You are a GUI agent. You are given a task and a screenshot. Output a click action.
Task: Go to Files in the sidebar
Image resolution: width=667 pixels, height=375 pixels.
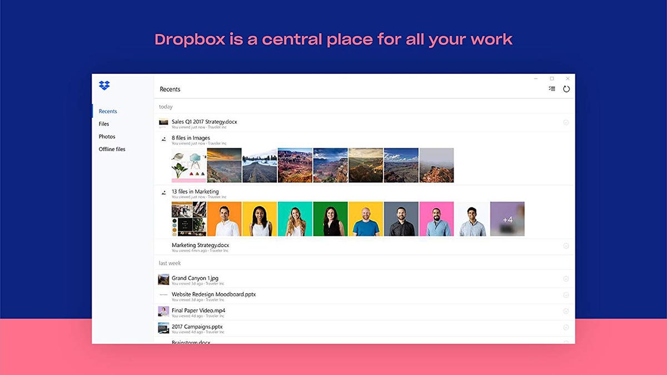pyautogui.click(x=104, y=124)
